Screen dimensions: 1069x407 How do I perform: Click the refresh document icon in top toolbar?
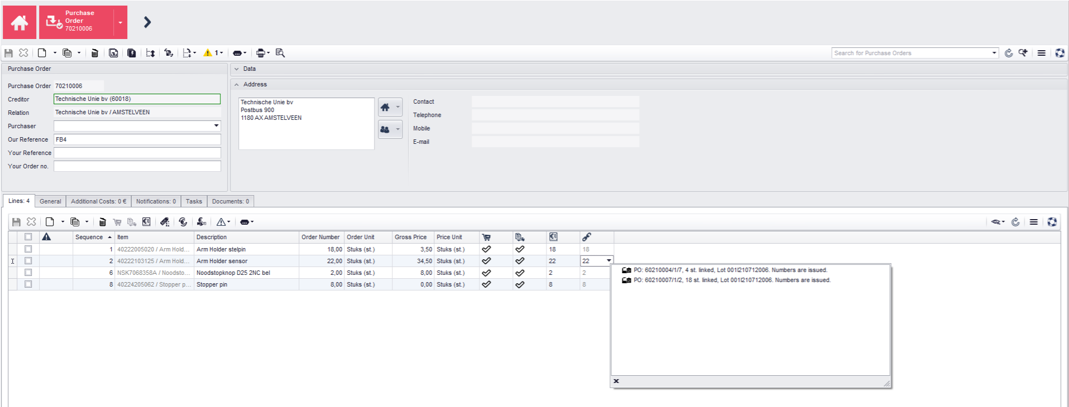169,53
